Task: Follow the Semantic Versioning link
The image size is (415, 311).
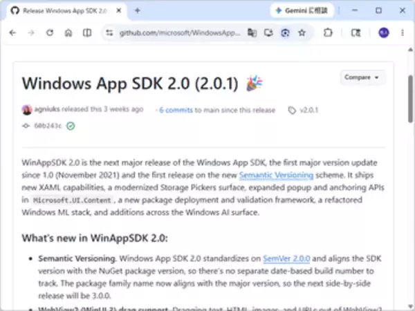Action: 276,175
